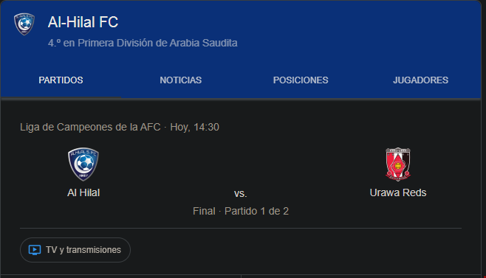Show the JUGADORES tab
The width and height of the screenshot is (486, 278).
pos(420,80)
